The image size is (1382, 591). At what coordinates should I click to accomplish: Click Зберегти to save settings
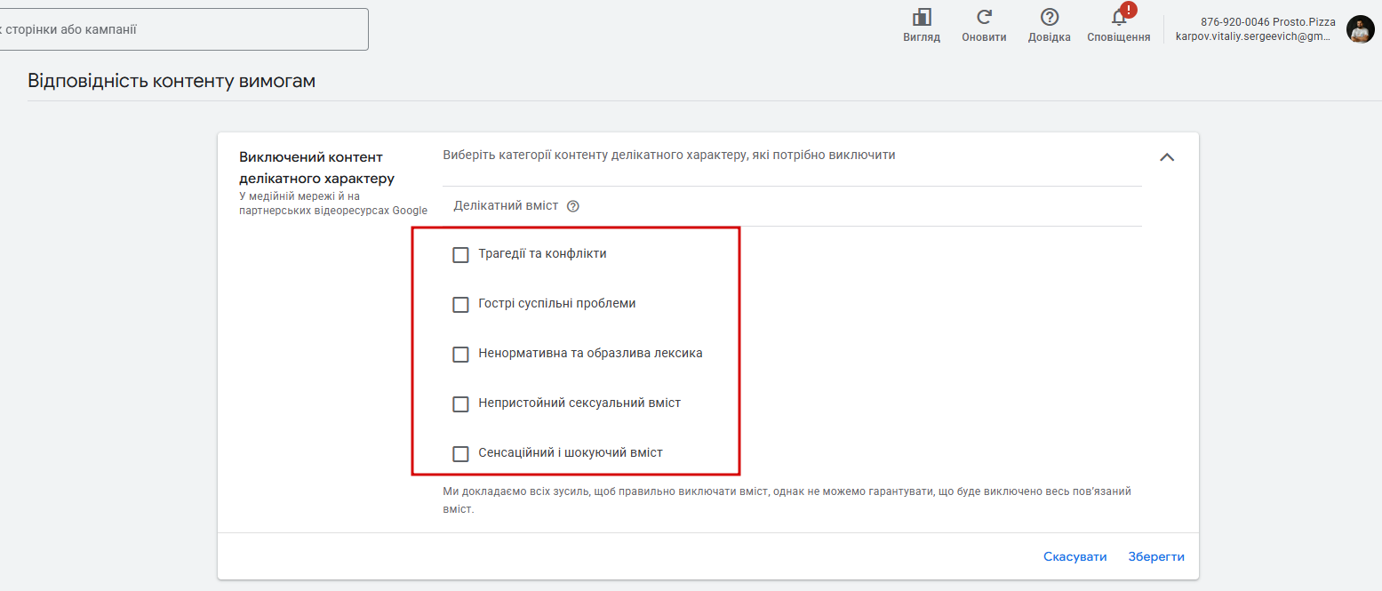tap(1156, 557)
